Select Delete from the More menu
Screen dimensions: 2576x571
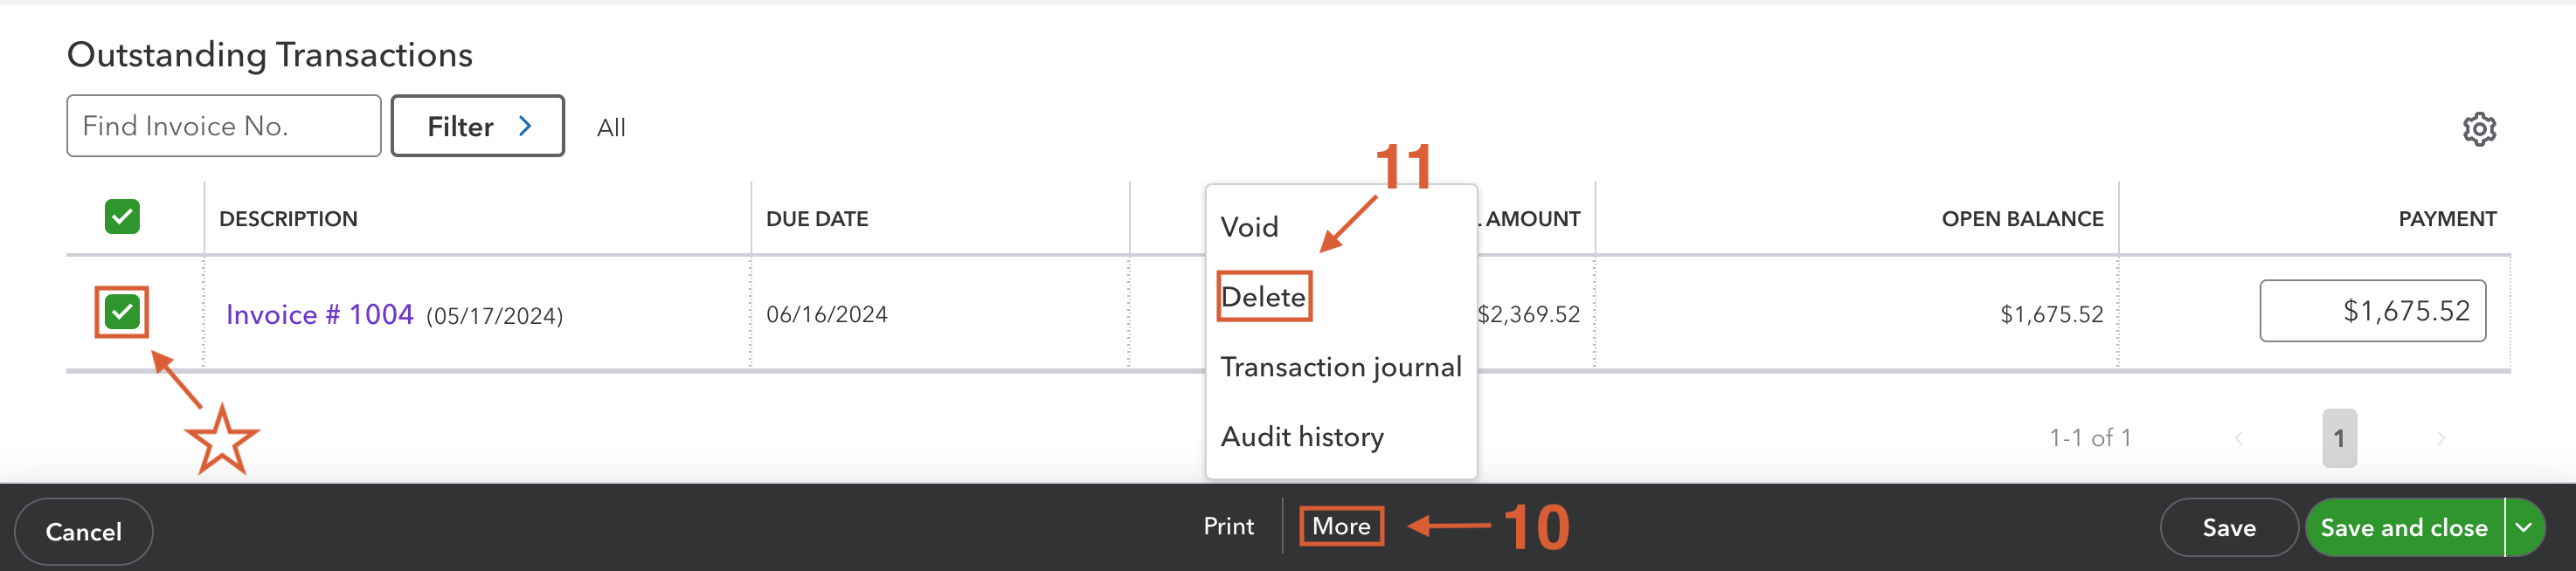point(1263,295)
